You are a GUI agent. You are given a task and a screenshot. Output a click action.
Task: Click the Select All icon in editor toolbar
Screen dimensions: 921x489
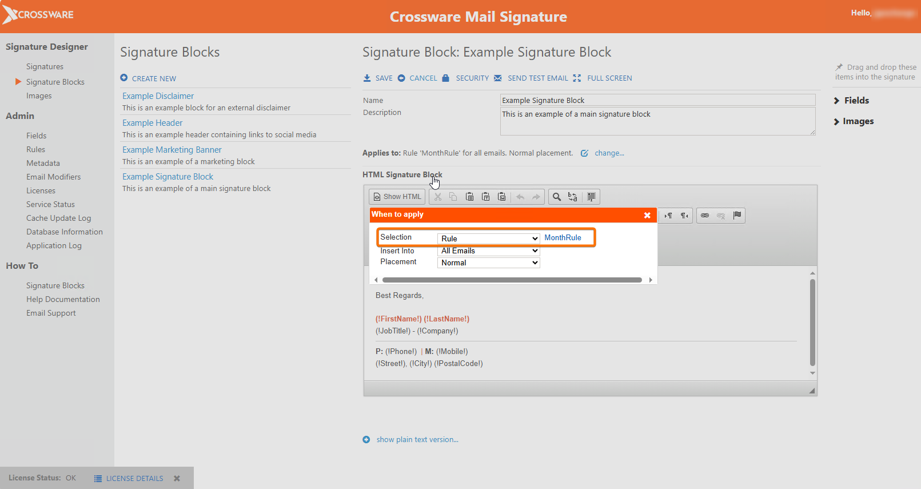tap(591, 197)
